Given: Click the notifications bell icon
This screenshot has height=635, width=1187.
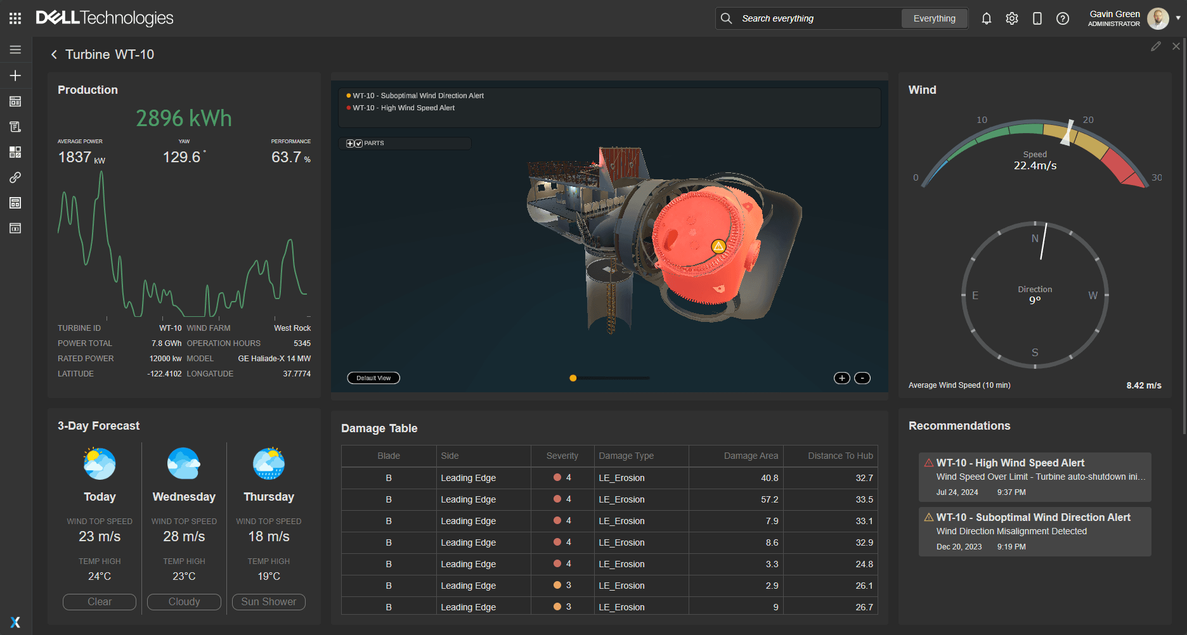Looking at the screenshot, I should click(x=986, y=18).
